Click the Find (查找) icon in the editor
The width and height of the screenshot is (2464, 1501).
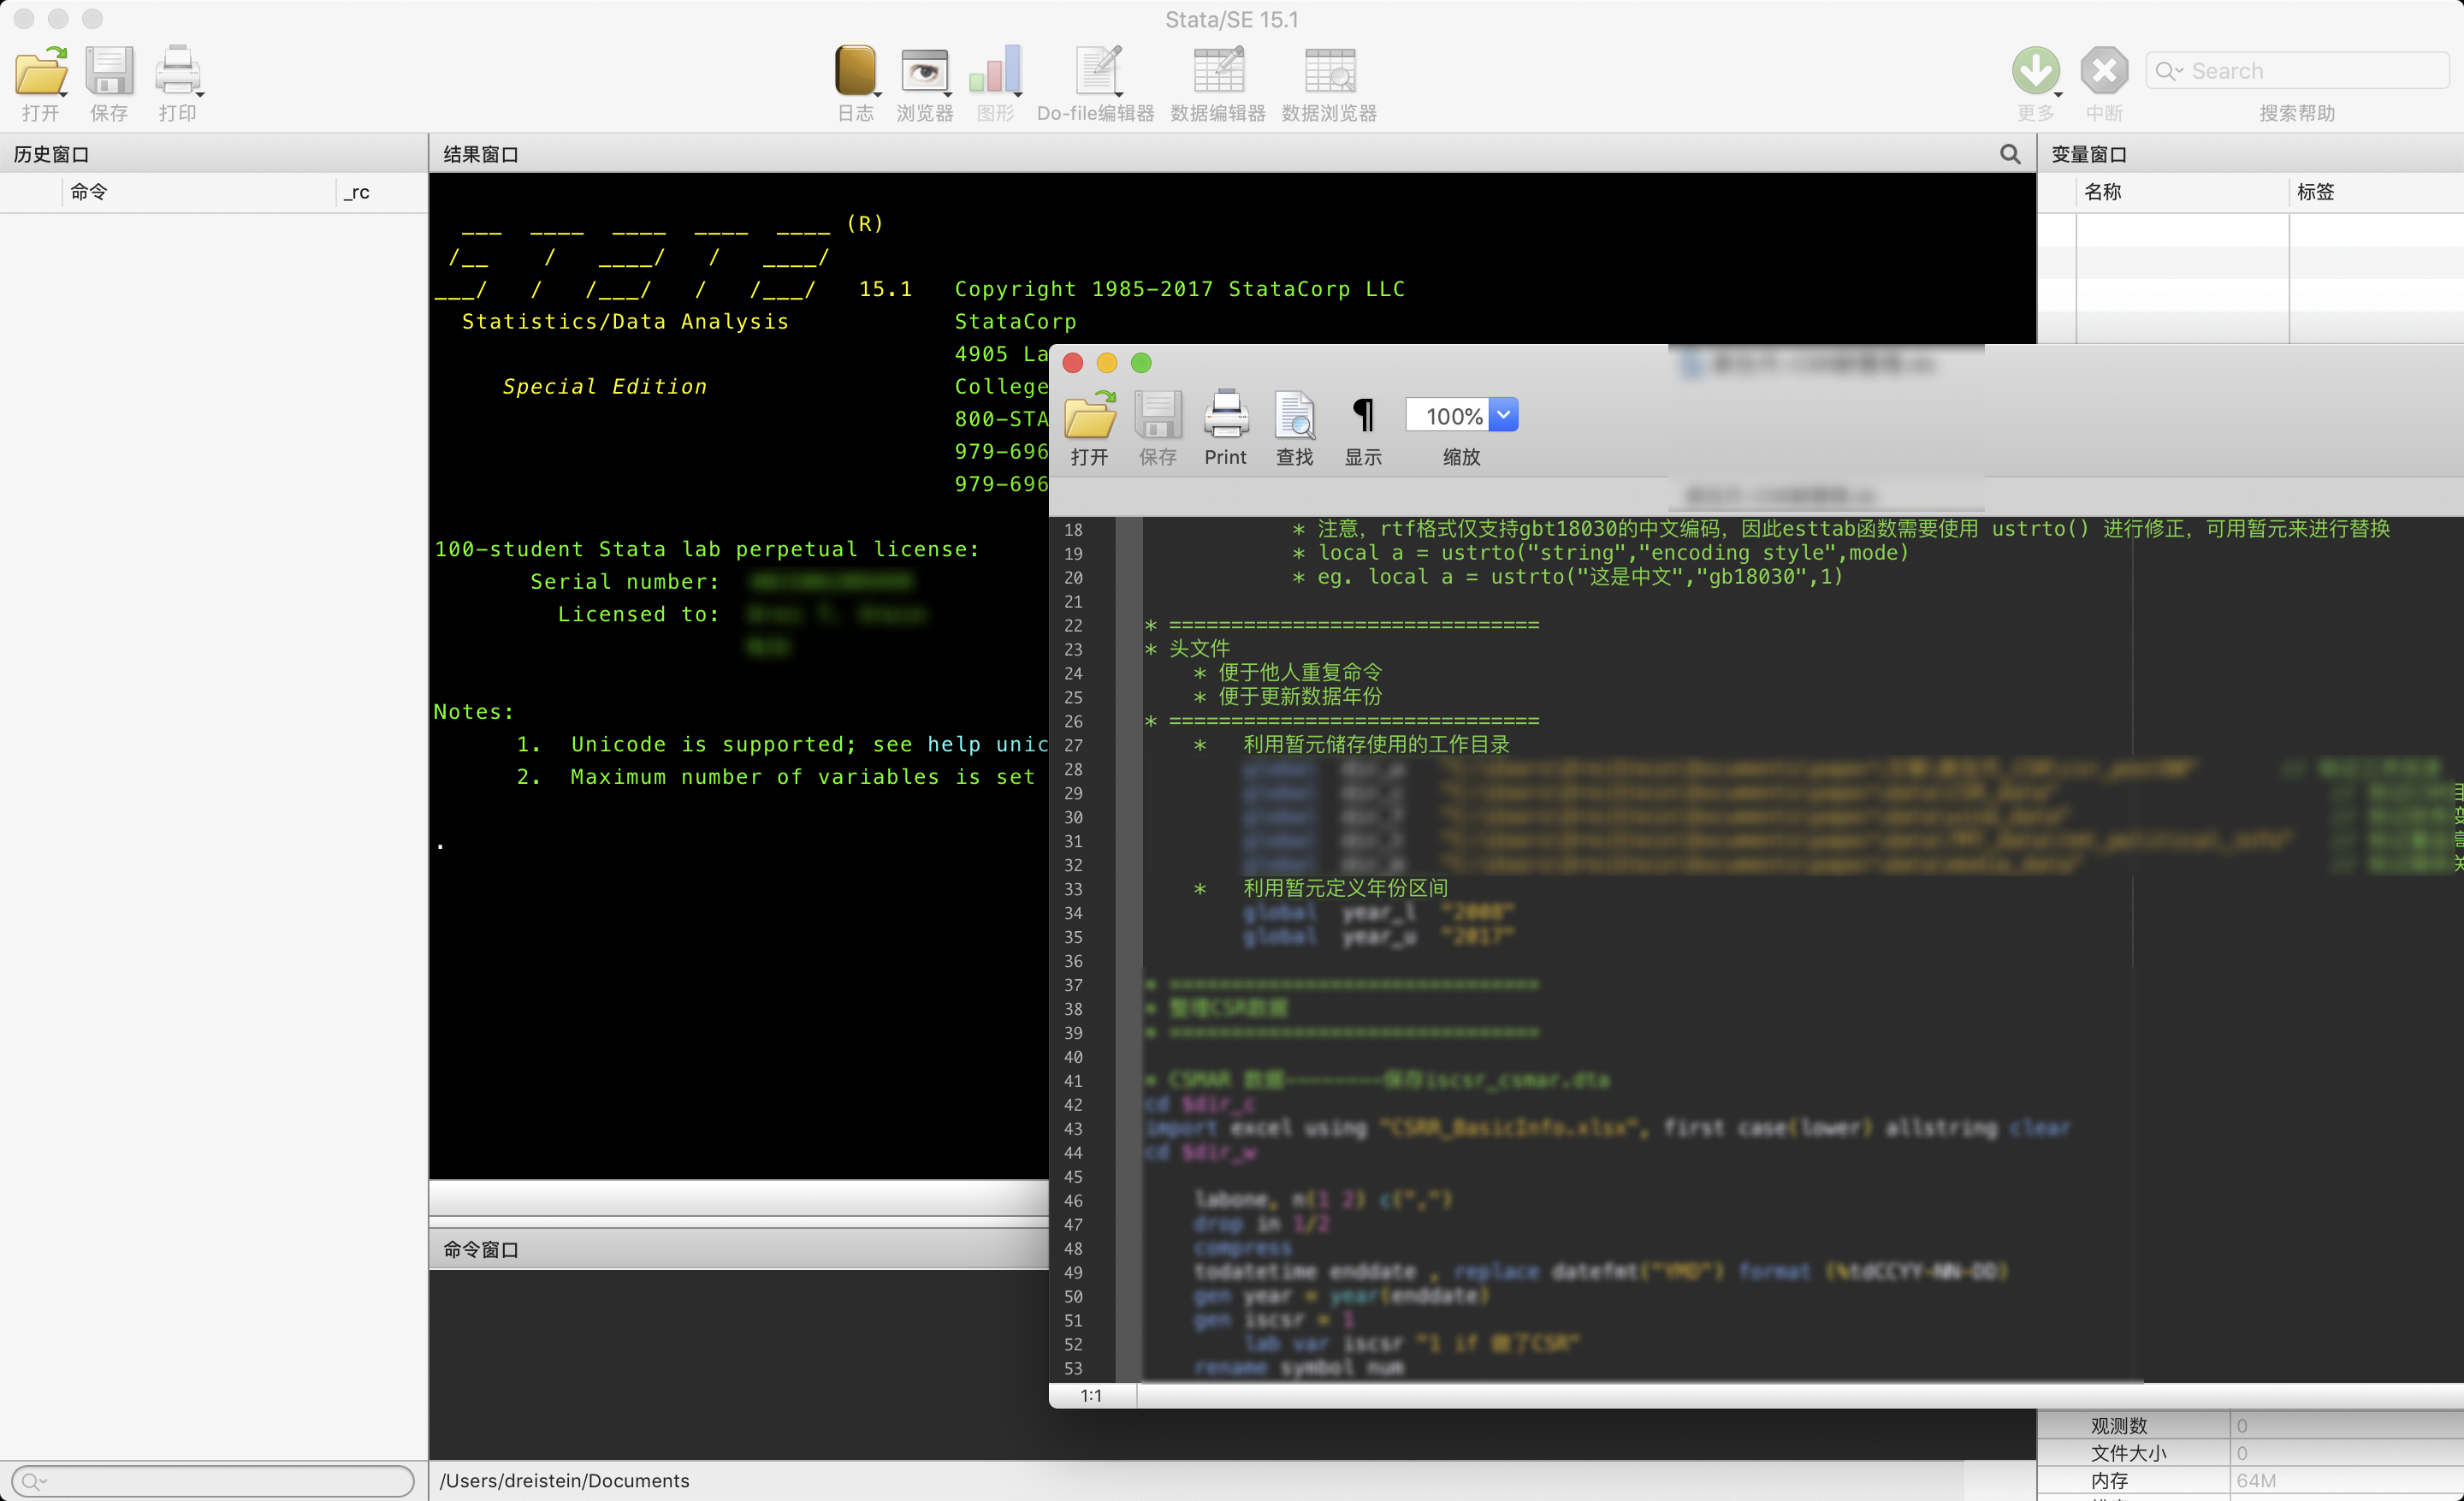point(1294,415)
